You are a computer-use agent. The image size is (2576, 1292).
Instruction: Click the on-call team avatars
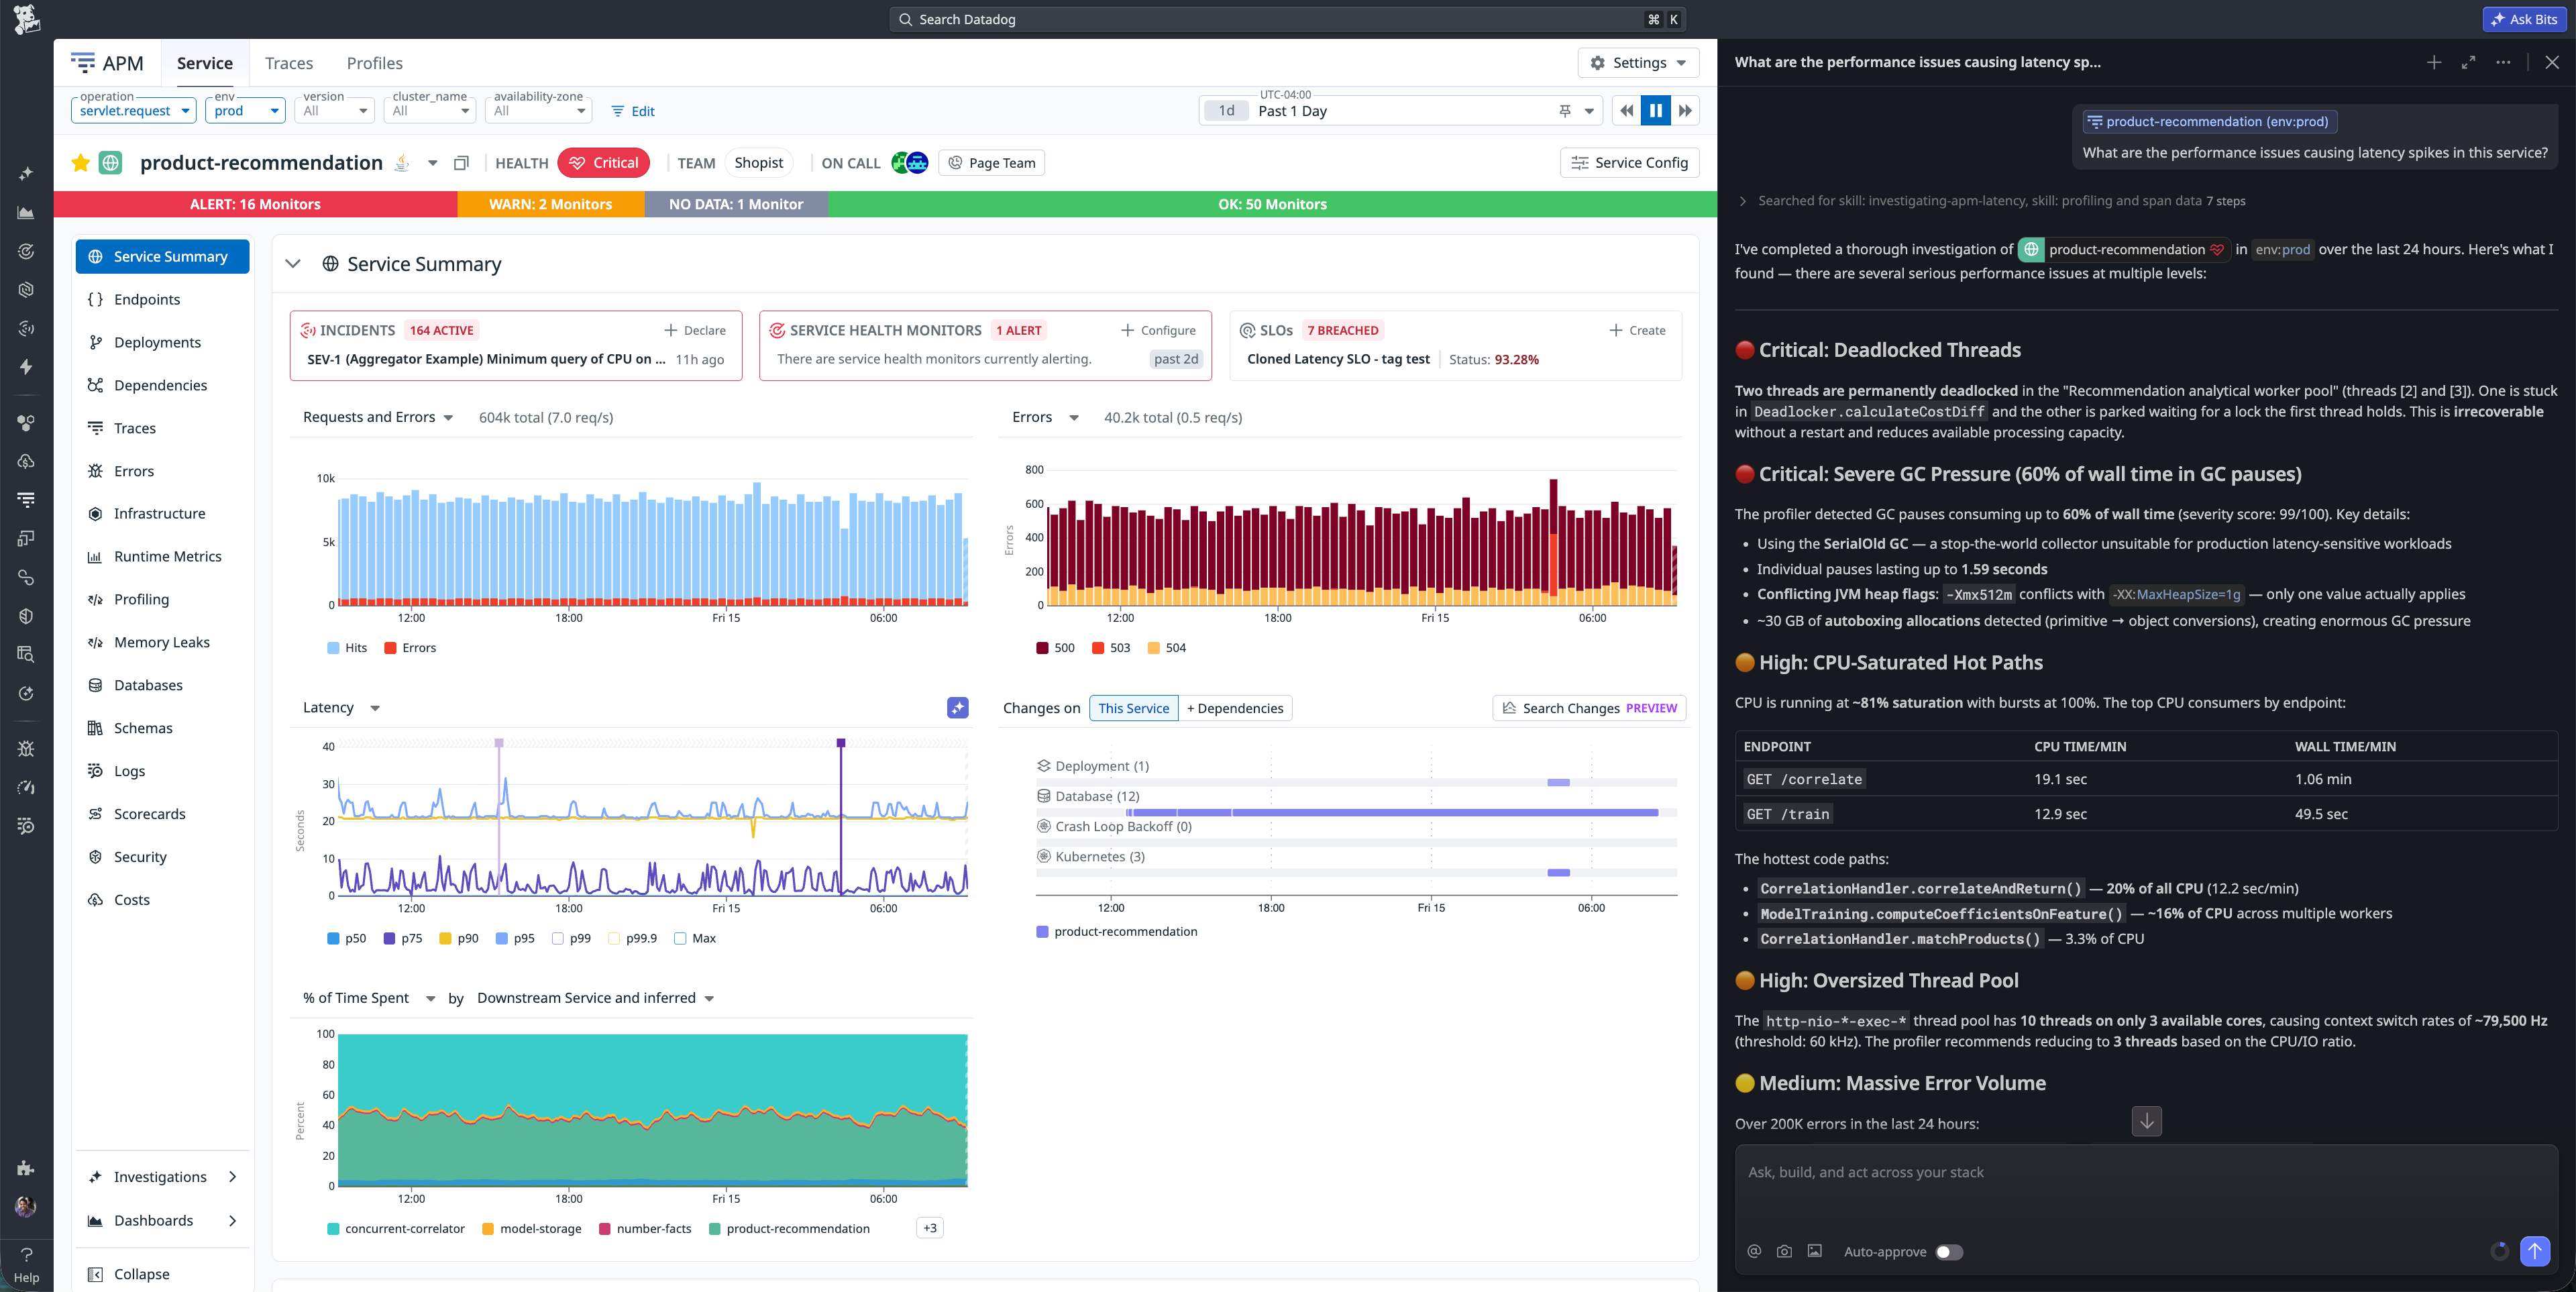pyautogui.click(x=909, y=163)
